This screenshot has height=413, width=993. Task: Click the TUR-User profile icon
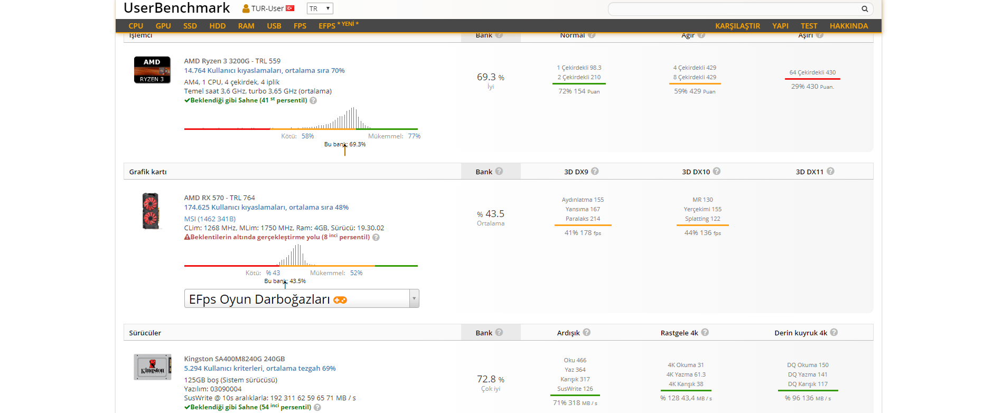[246, 8]
